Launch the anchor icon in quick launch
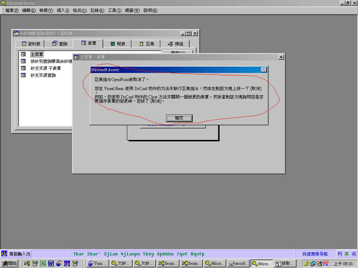 pos(67,264)
